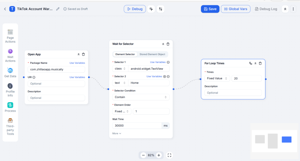Image resolution: width=300 pixels, height=161 pixels.
Task: Zoom in with the plus button
Action: 159,155
